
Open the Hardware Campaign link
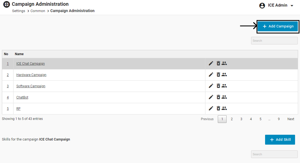31,75
